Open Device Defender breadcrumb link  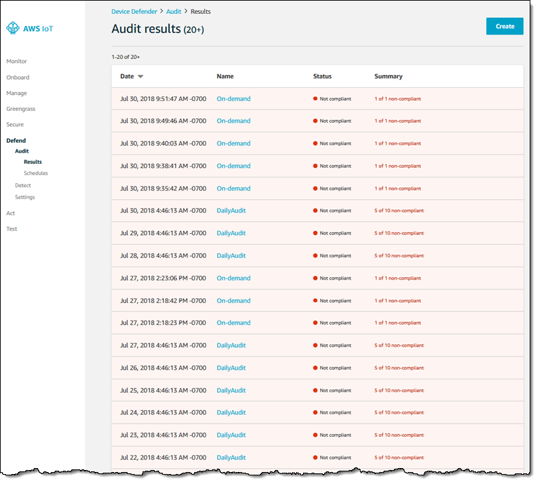pyautogui.click(x=135, y=11)
